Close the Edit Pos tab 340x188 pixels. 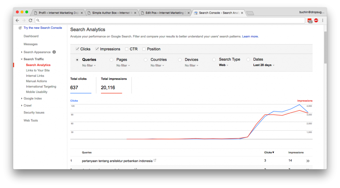tap(189, 13)
